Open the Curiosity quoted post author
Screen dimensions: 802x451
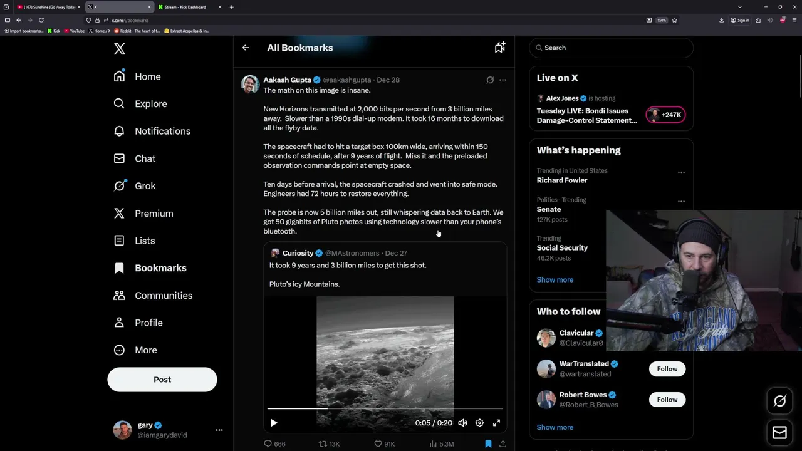(298, 253)
